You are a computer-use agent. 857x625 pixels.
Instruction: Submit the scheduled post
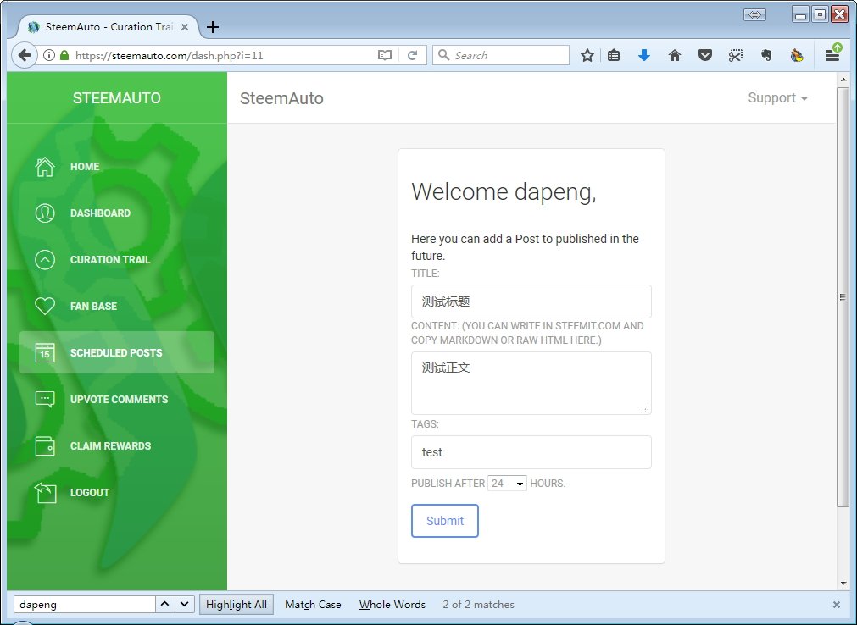pos(445,521)
